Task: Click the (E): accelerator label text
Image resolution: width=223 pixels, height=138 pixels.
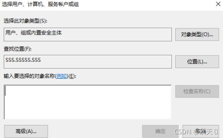Action: pyautogui.click(x=73, y=76)
